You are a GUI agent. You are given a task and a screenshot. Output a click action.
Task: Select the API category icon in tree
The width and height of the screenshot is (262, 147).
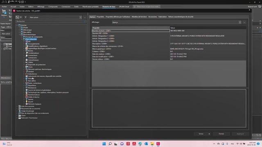pos(27,42)
